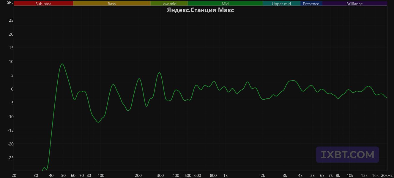Click the -25 value on SPL axis

click(10, 158)
